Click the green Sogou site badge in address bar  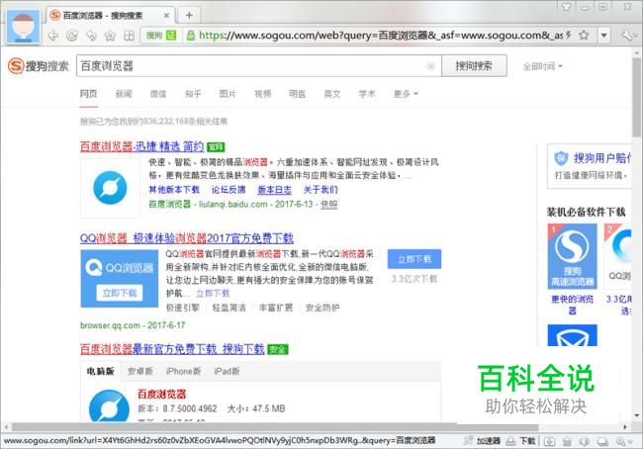point(161,36)
